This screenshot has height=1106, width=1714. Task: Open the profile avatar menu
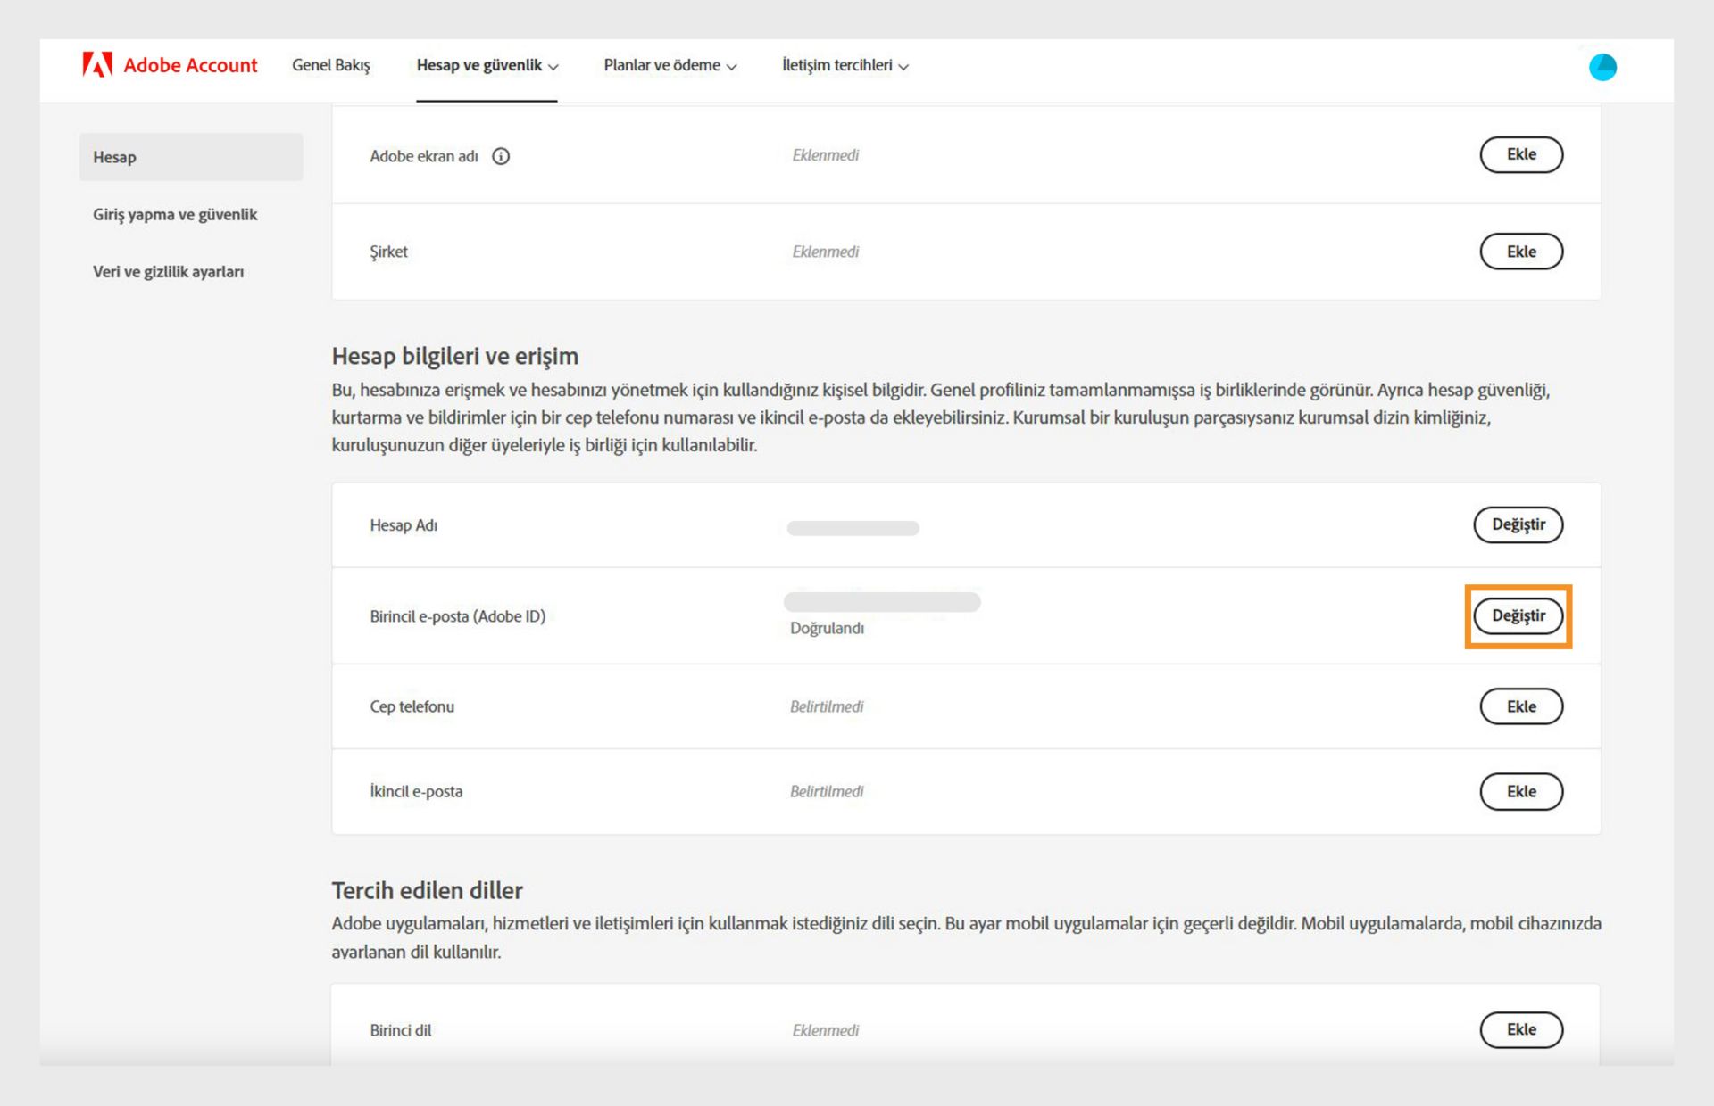click(1602, 67)
